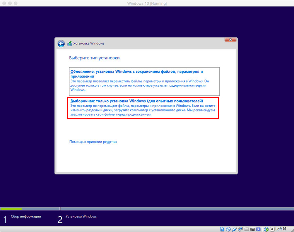Open the USB devices indicator
The width and height of the screenshot is (294, 232).
pyautogui.click(x=234, y=229)
